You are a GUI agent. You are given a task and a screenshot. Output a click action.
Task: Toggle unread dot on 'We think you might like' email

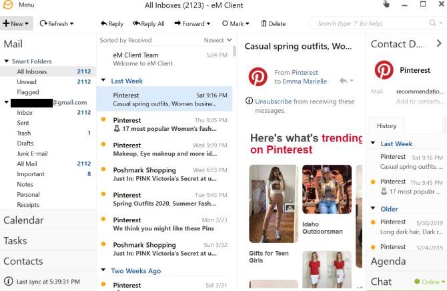(103, 219)
